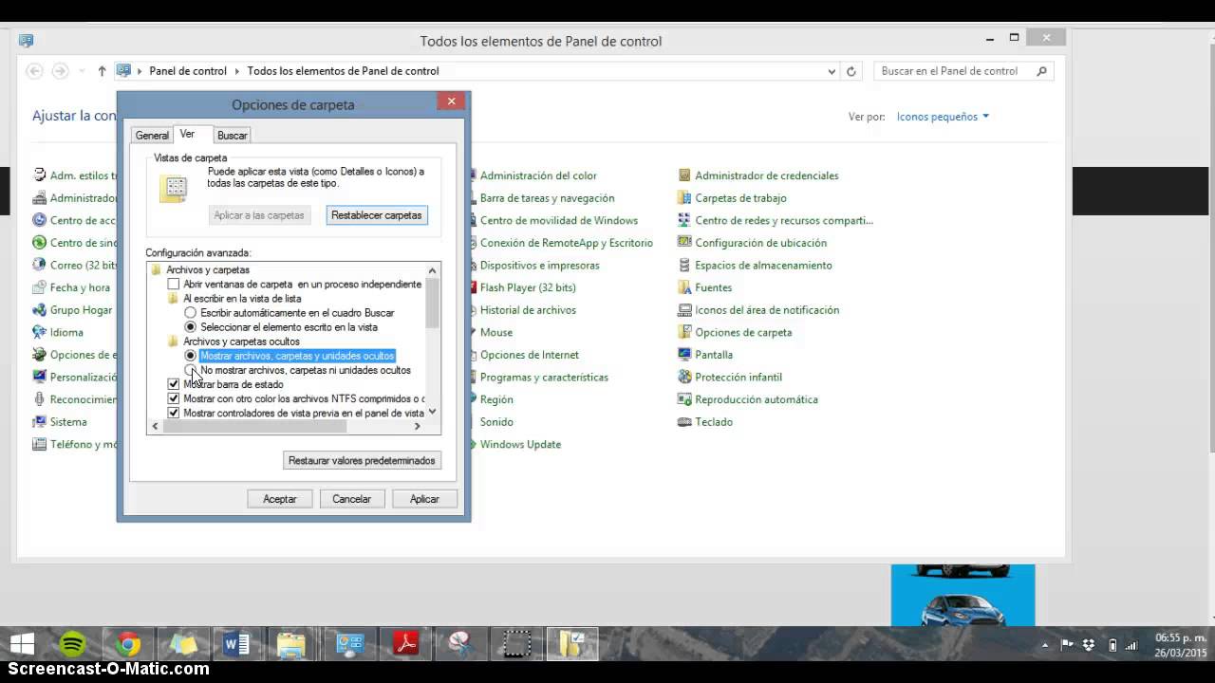
Task: Click Cancelar in folder options dialog
Action: click(x=351, y=499)
